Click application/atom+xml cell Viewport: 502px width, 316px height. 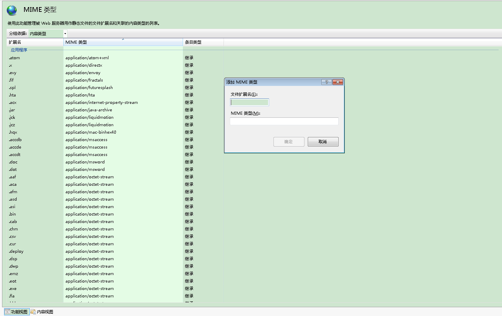tap(87, 58)
